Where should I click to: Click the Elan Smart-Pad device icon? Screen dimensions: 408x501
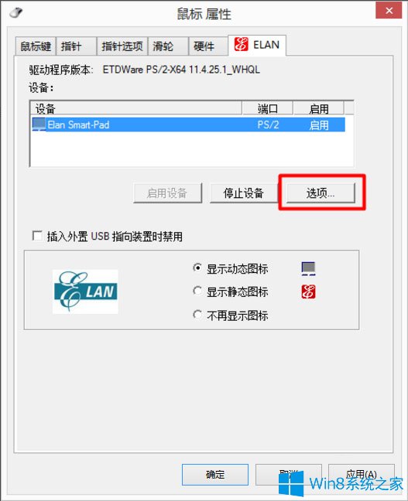[39, 124]
